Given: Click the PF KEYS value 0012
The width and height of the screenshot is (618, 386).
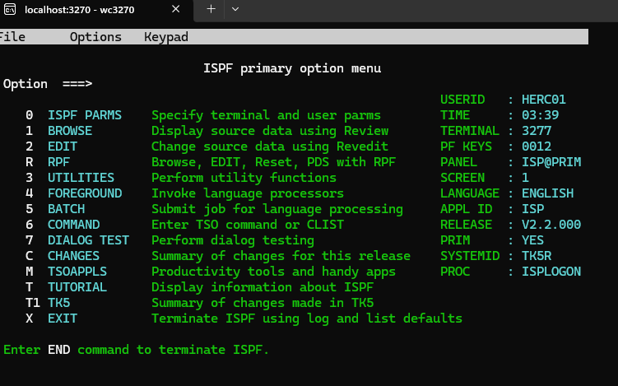Looking at the screenshot, I should coord(537,146).
